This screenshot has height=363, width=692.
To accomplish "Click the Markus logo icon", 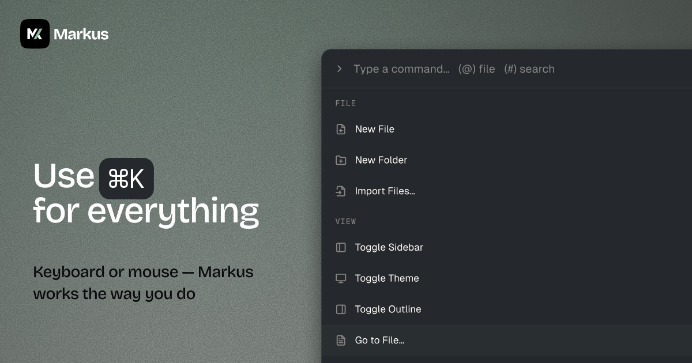I will (x=35, y=34).
